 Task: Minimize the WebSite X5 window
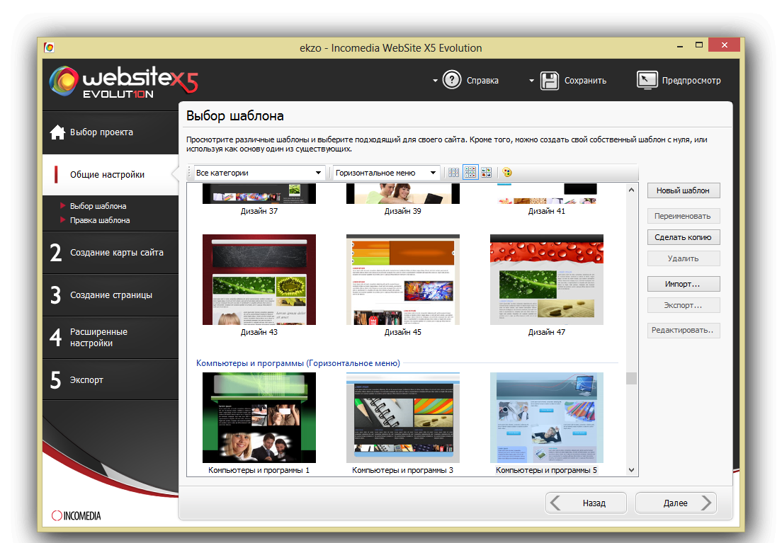click(x=680, y=46)
